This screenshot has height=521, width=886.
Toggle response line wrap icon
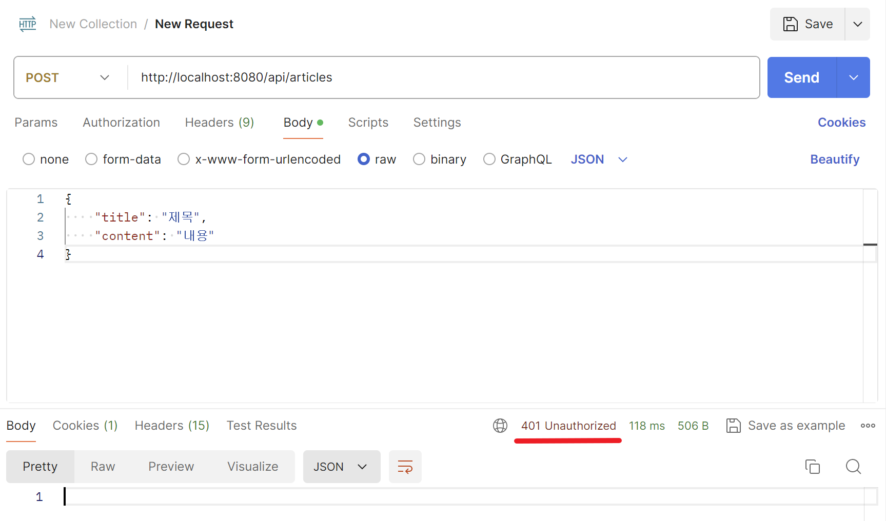[x=405, y=467]
